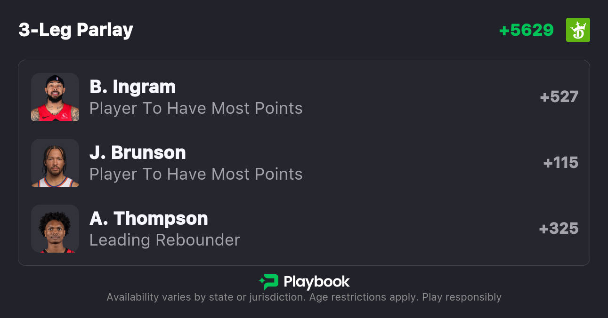Click the +527 odds for Ingram
Viewport: 608px width, 318px height.
(559, 97)
